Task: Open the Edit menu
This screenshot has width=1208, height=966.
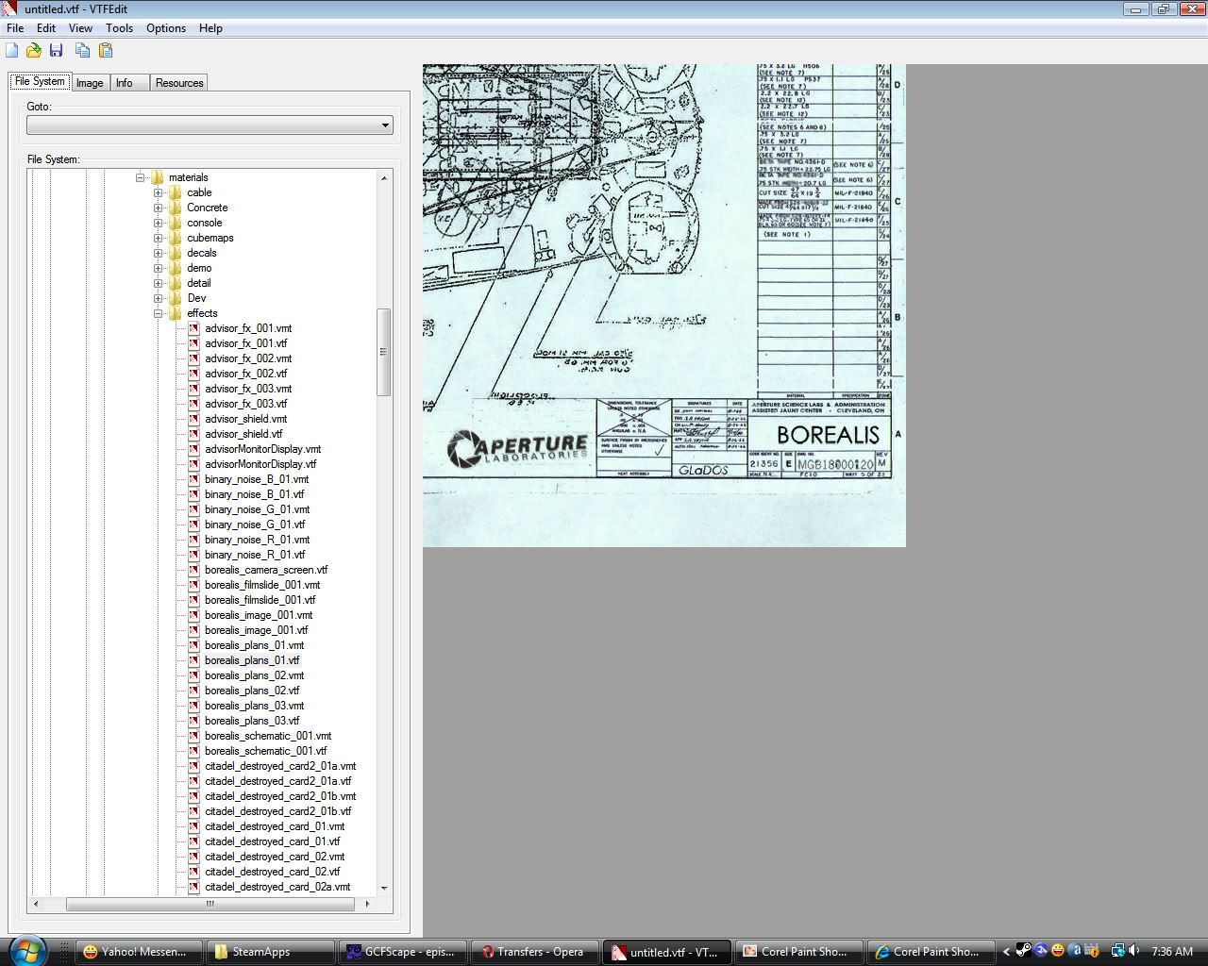Action: (x=46, y=27)
